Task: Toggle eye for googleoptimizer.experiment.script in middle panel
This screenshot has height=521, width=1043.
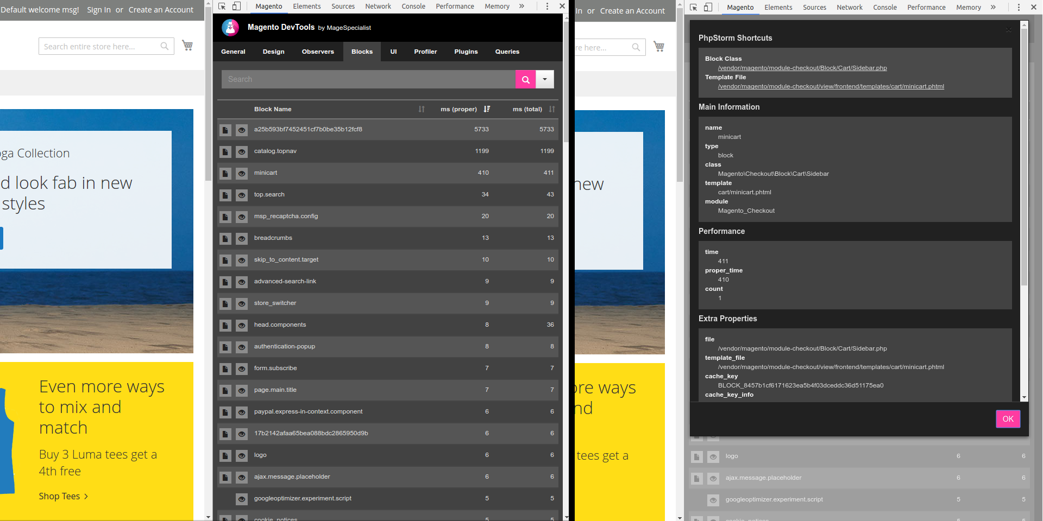Action: click(242, 499)
